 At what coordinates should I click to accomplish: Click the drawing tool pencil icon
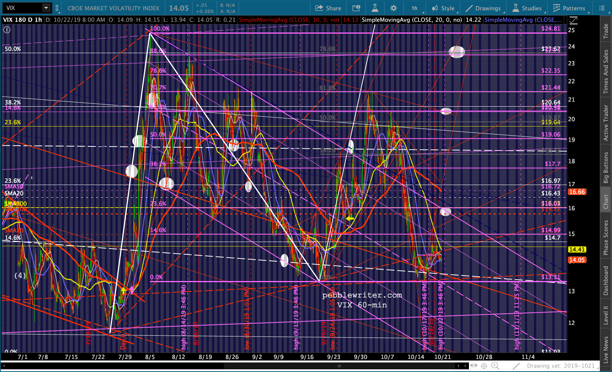coord(516,366)
